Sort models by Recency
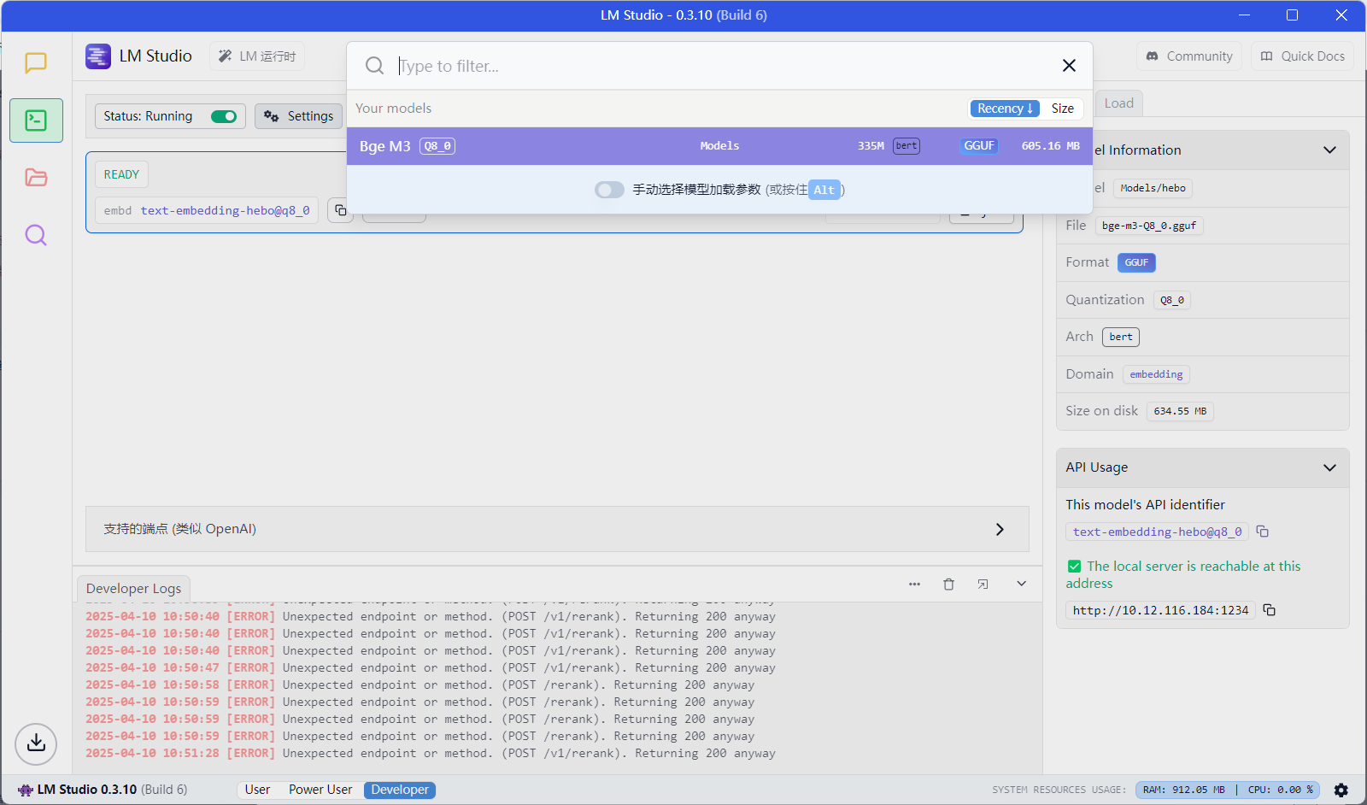Screen dimensions: 1367x805 pos(1005,109)
